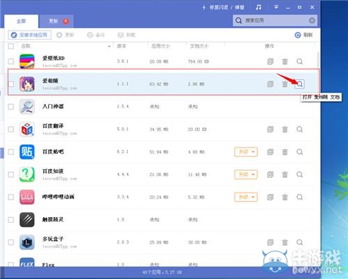The width and height of the screenshot is (348, 279).
Task: Uninstall 多玩盒子 with its trash icon
Action: point(285,242)
